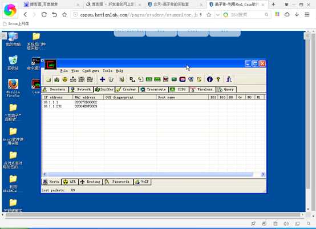Select the host row 10.1.1.231
This screenshot has height=229, width=316.
tap(153, 106)
